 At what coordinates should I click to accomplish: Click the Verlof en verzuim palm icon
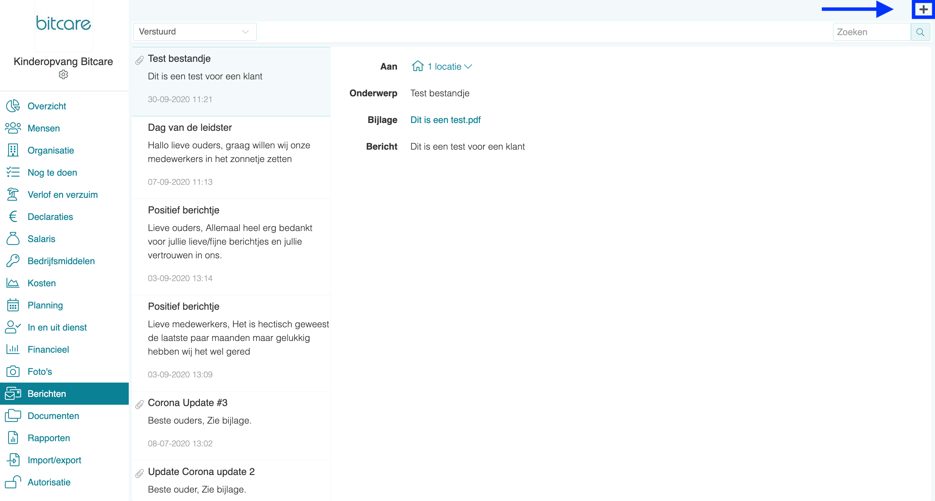[x=13, y=194]
